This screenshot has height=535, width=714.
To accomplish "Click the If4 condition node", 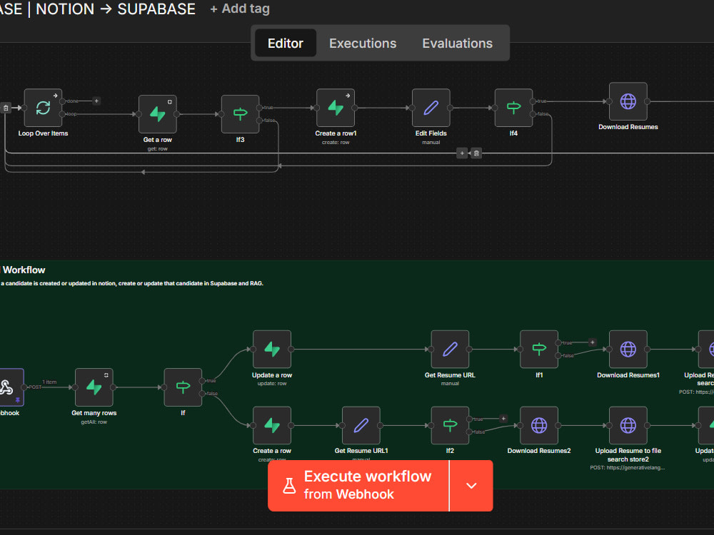I will point(513,108).
